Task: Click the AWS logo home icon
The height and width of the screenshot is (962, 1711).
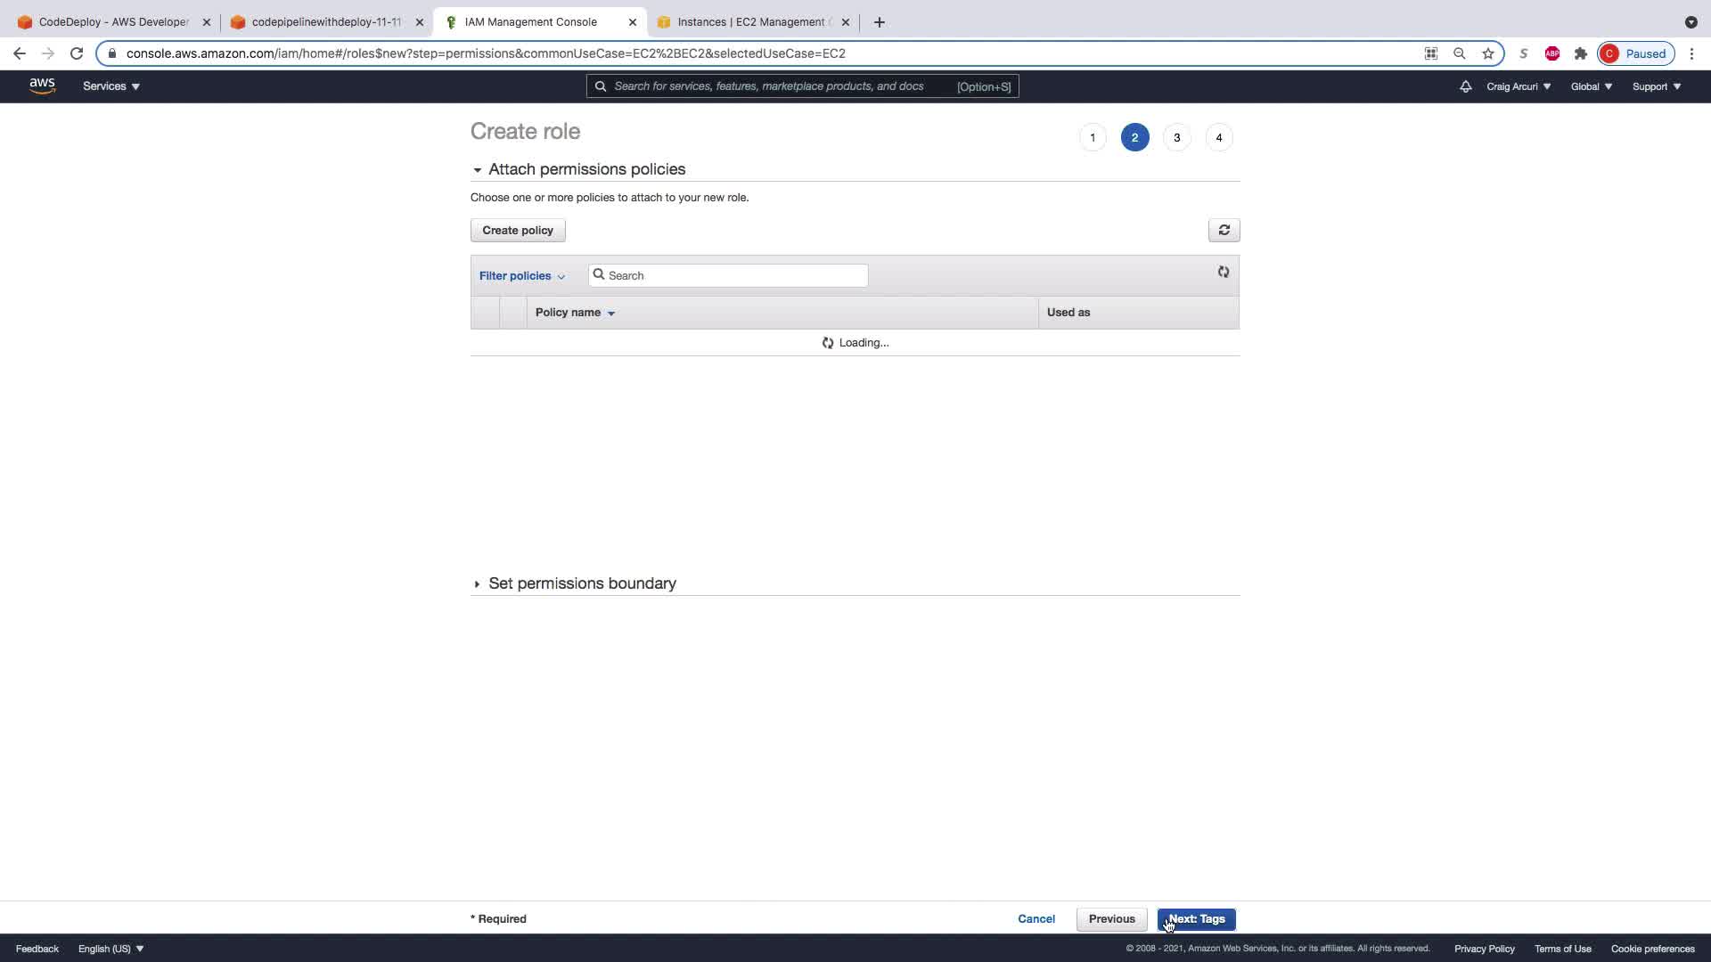Action: (x=42, y=86)
